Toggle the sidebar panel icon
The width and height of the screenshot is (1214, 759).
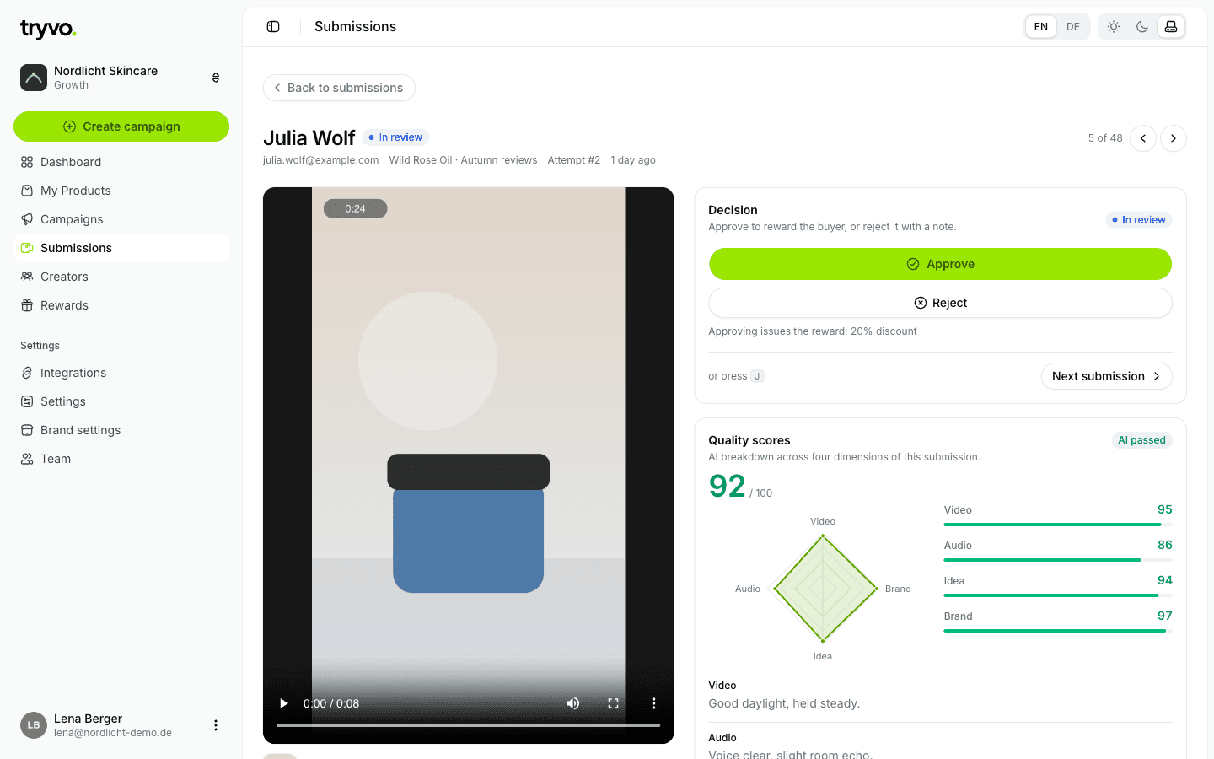273,27
